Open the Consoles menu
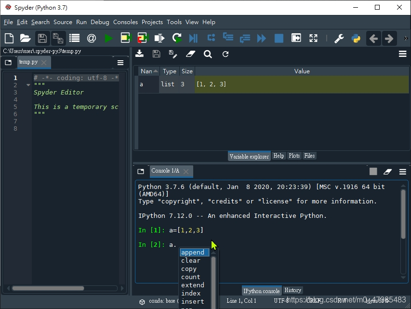The height and width of the screenshot is (309, 411). pos(125,22)
